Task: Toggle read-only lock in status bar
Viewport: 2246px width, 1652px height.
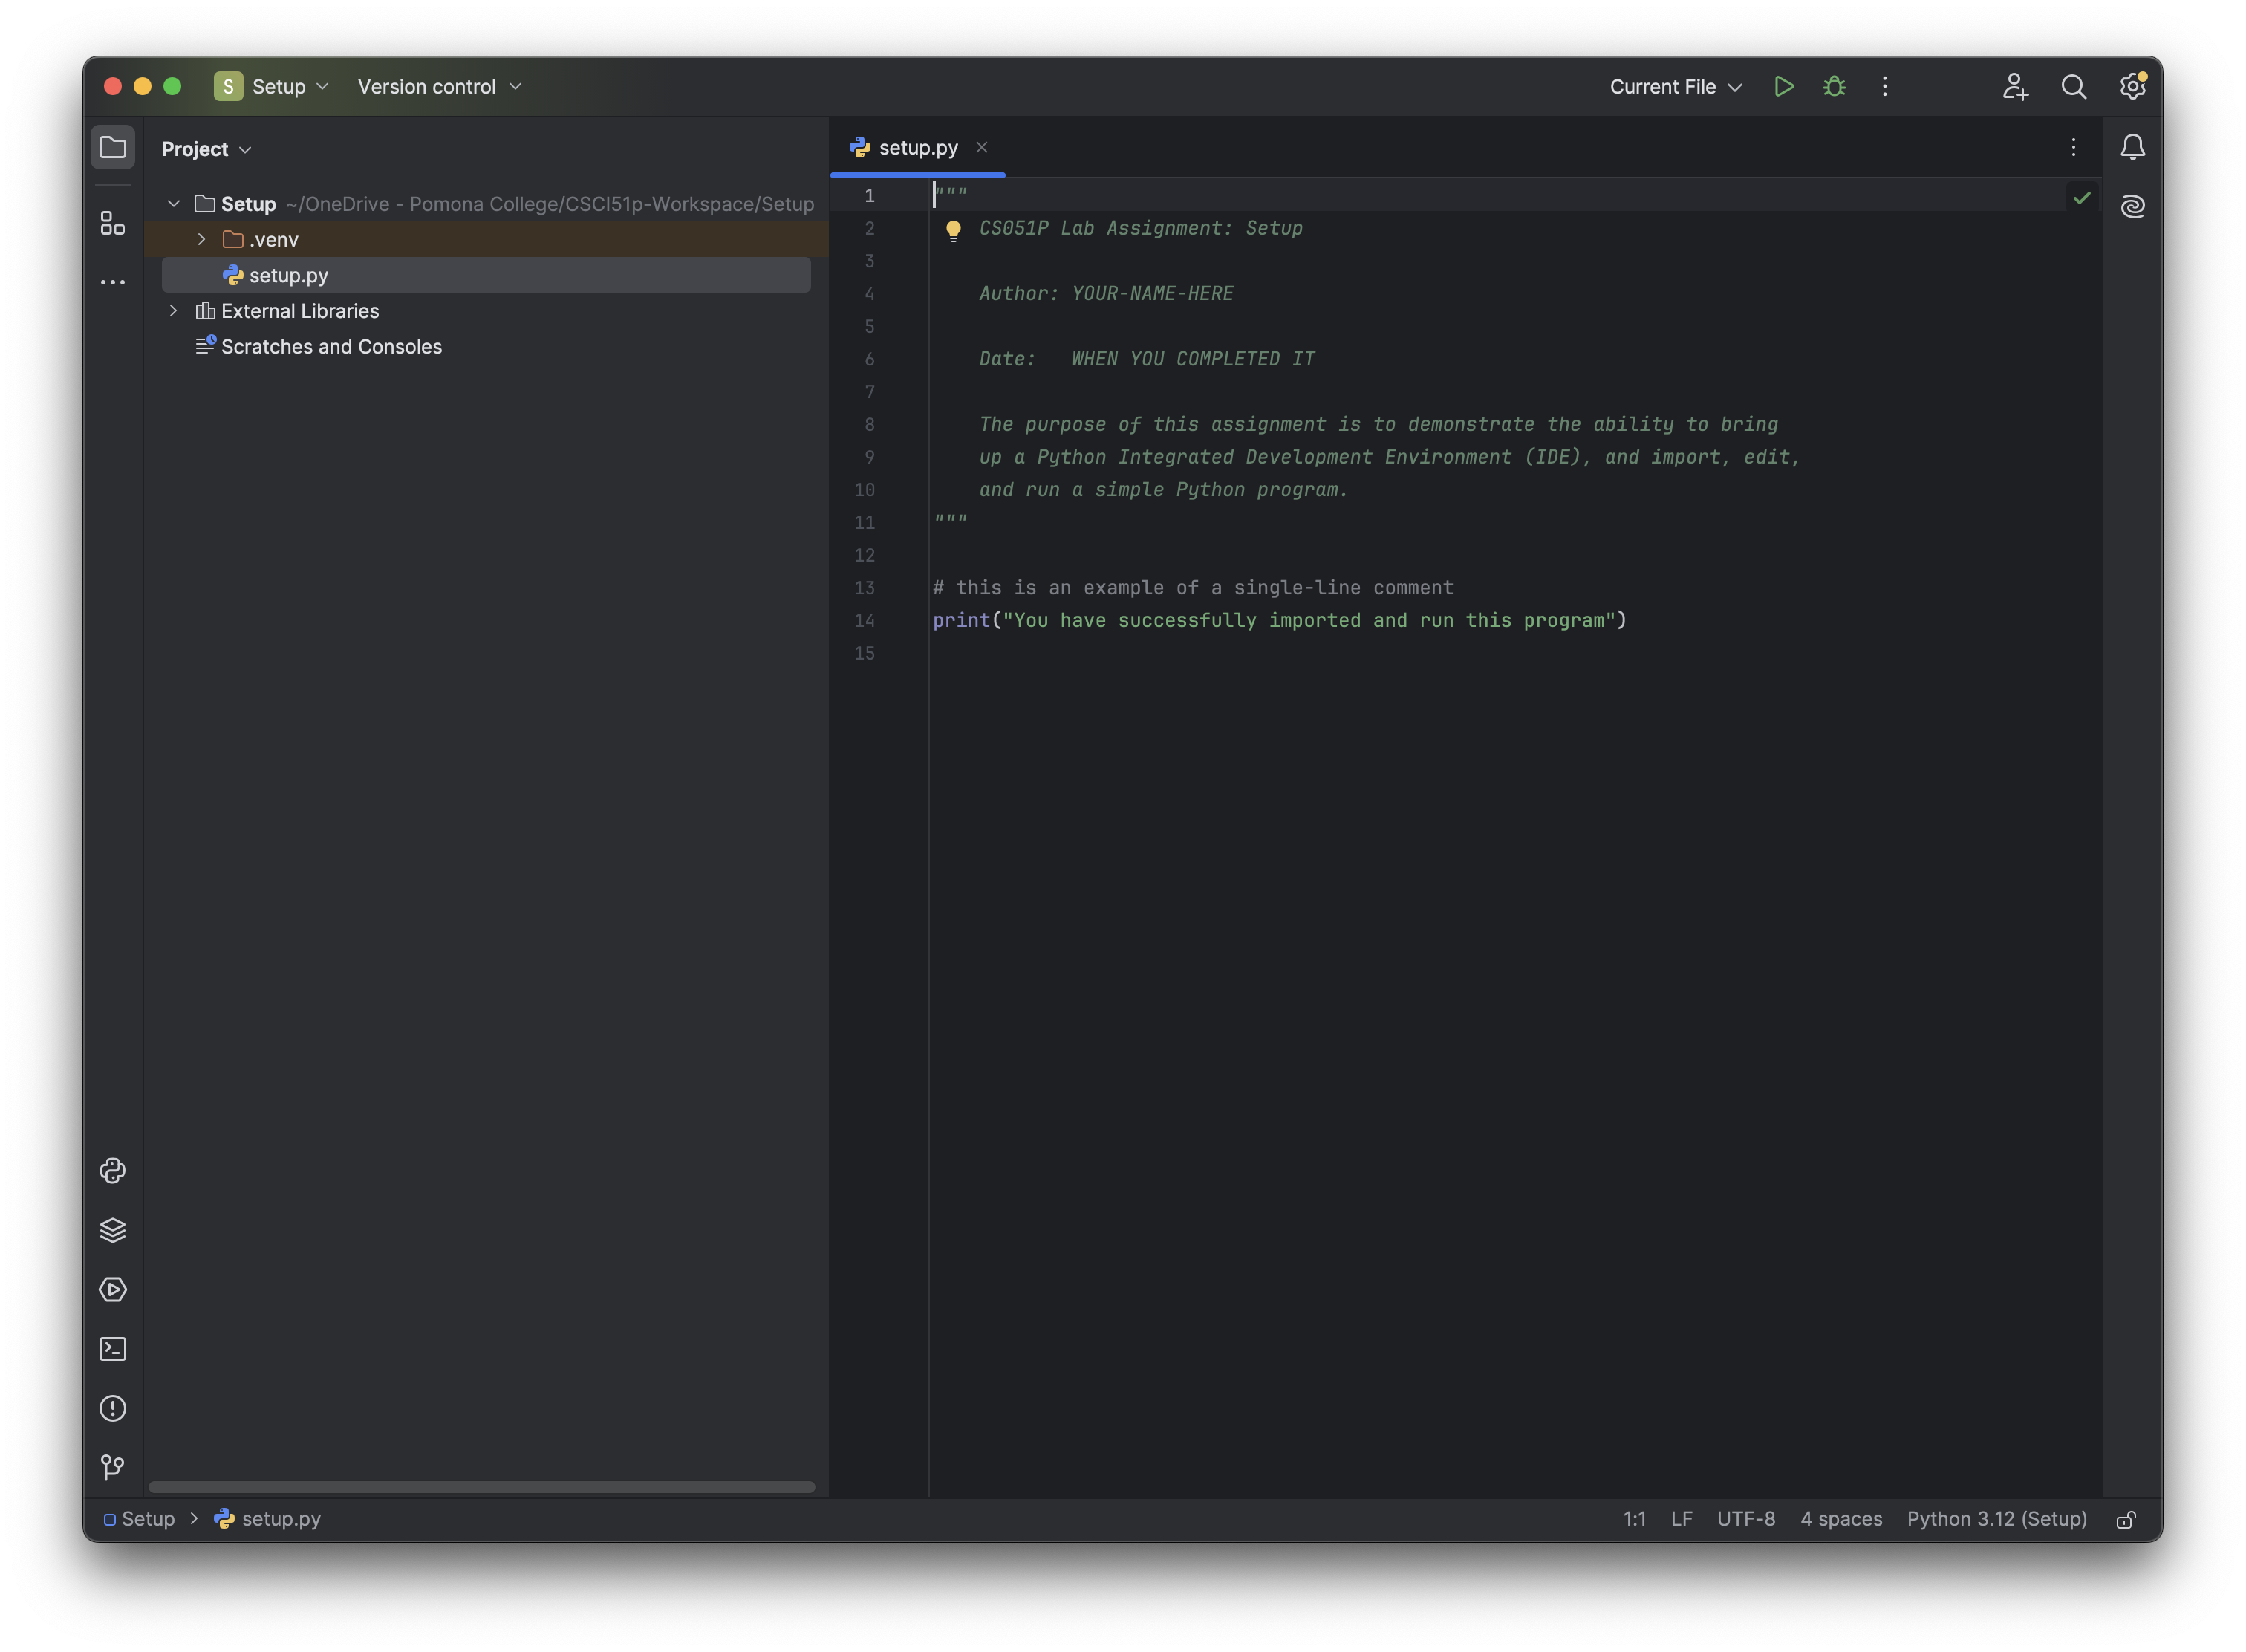Action: click(x=2126, y=1520)
